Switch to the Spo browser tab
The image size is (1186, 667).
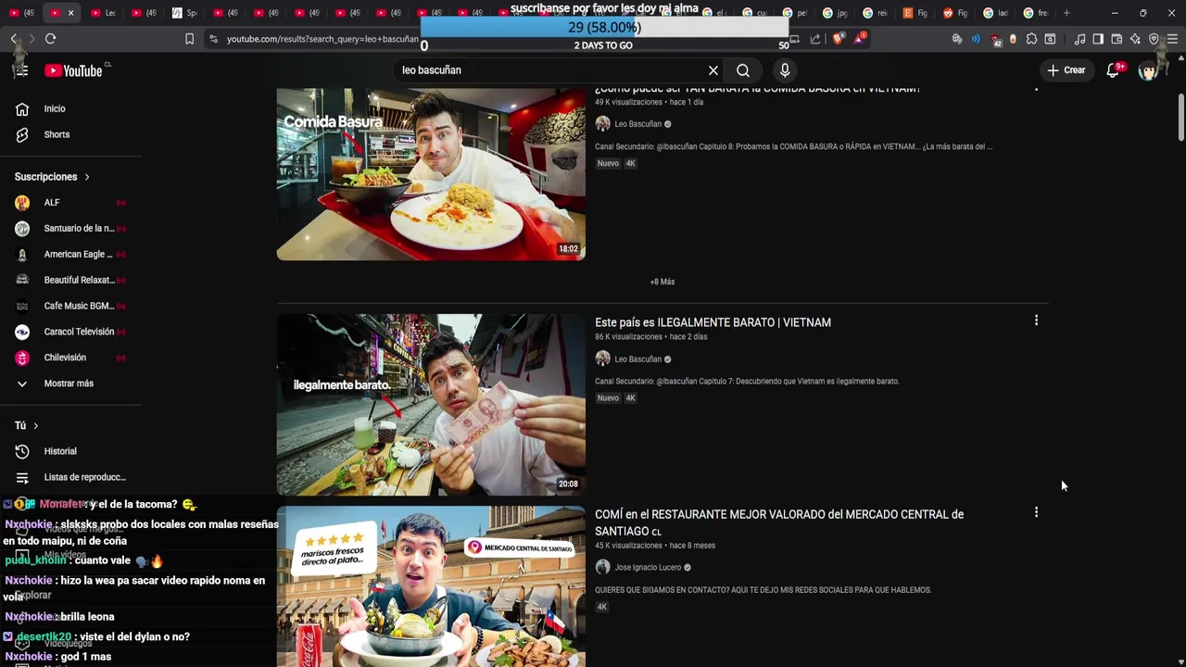tap(185, 13)
